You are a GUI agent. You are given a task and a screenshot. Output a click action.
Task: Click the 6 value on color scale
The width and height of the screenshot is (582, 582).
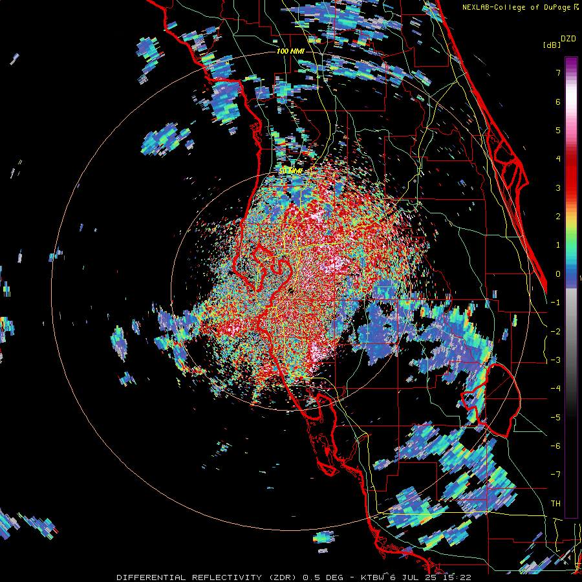[x=558, y=102]
